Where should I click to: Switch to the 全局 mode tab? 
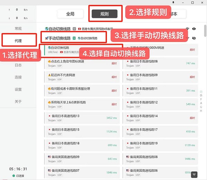click(x=70, y=14)
